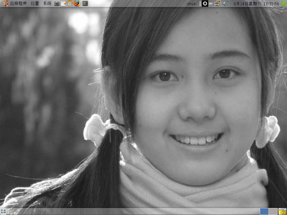This screenshot has width=287, height=215.
Task: Open the 系统 (System) menu
Action: coord(47,3)
